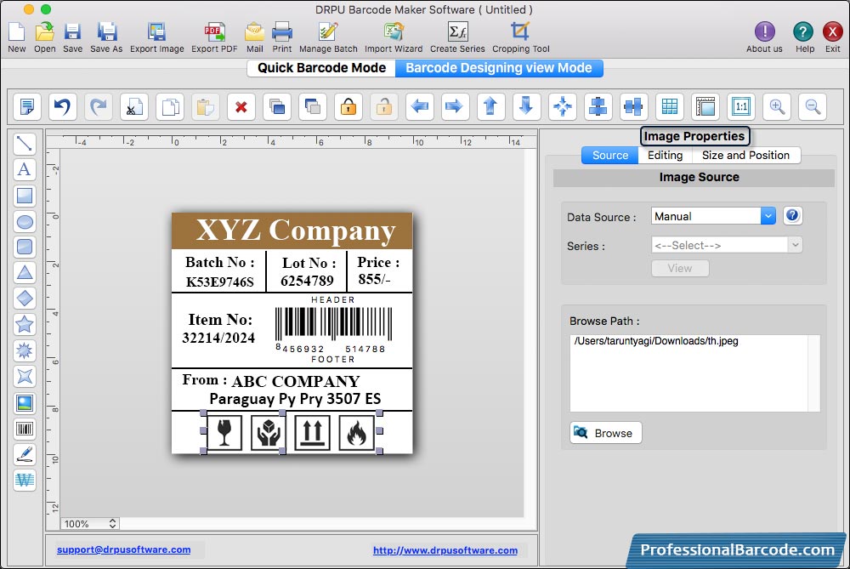Unlock the selected object

(384, 106)
